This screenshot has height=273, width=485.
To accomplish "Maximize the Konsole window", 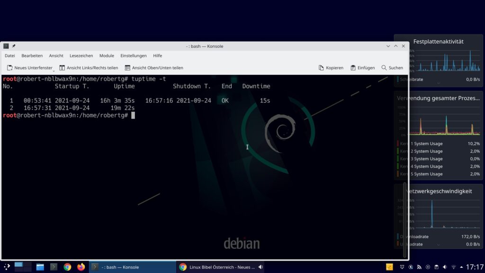I will point(396,46).
